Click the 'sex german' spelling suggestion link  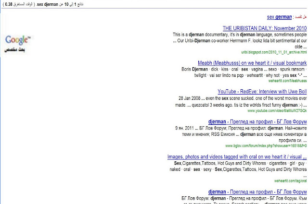point(279,17)
